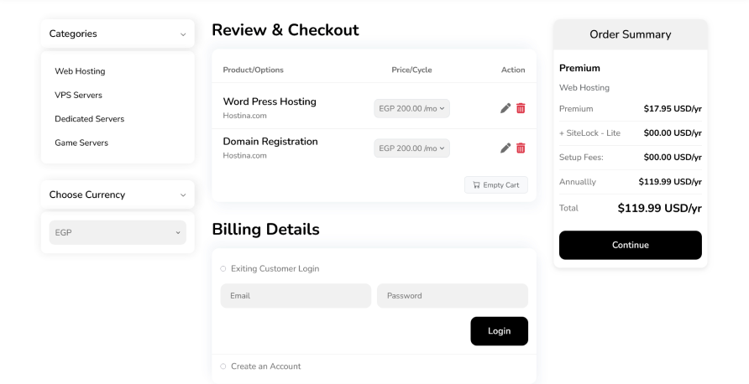Click into the Password field
This screenshot has height=384, width=749.
click(452, 296)
